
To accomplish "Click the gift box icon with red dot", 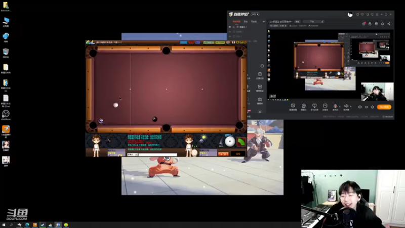I will click(363, 24).
